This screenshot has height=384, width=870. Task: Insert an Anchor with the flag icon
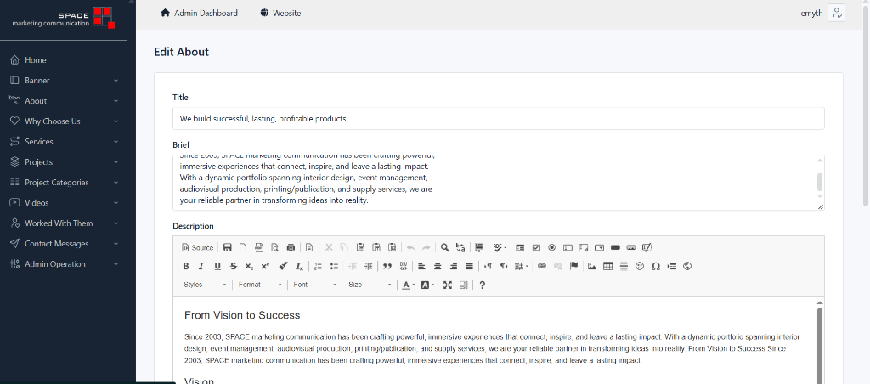(x=573, y=267)
